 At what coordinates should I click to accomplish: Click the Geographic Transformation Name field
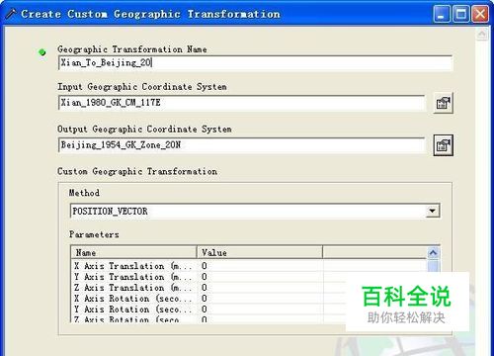click(255, 62)
